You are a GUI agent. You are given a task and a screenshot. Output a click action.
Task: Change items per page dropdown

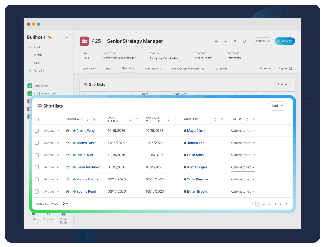66,204
